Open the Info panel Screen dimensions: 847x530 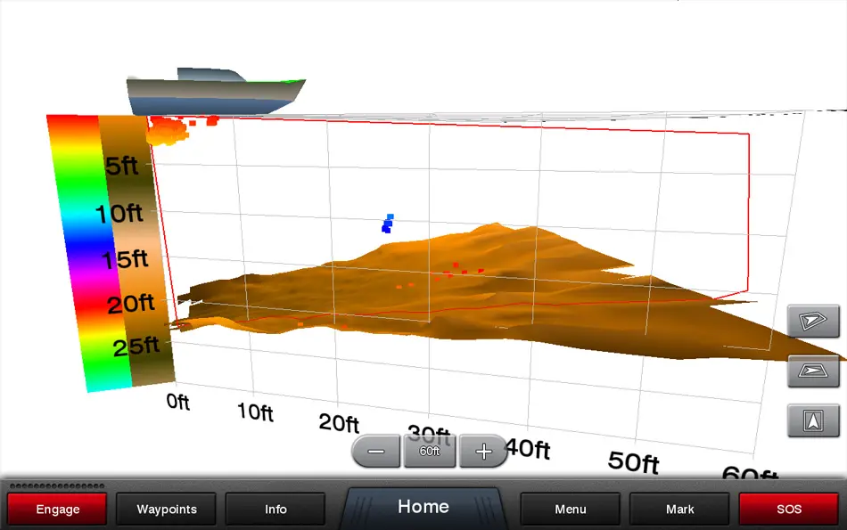(275, 510)
